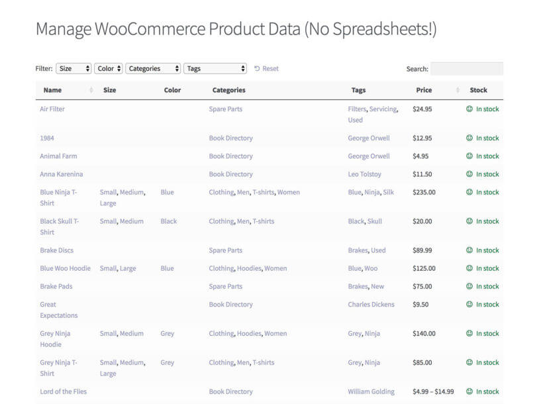543x404 pixels.
Task: Open the Size filter dropdown
Action: (x=73, y=68)
